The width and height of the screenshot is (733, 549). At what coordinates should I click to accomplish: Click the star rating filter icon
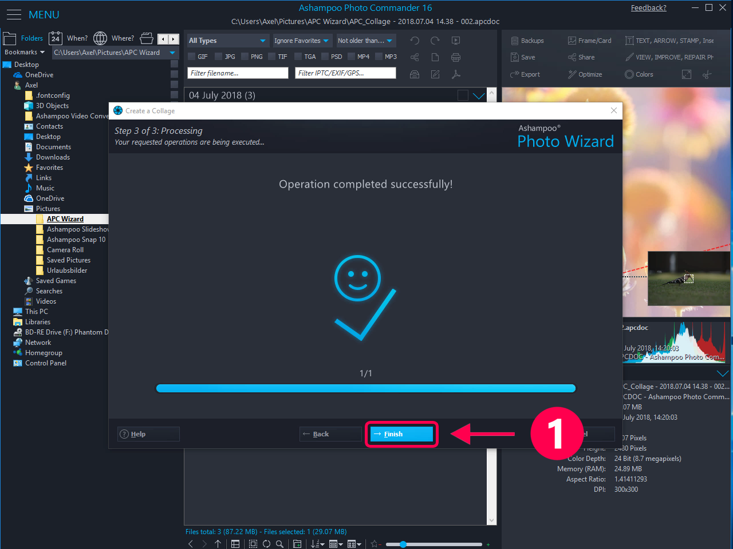point(375,544)
